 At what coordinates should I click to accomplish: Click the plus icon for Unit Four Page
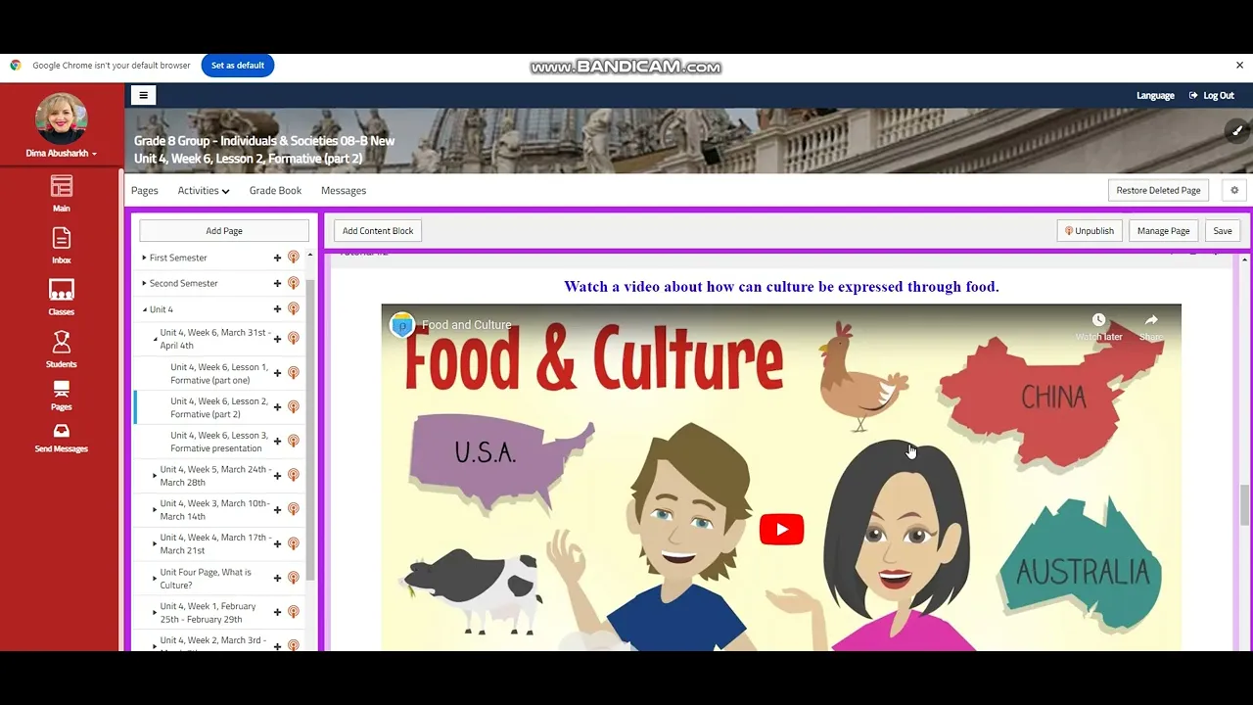277,579
